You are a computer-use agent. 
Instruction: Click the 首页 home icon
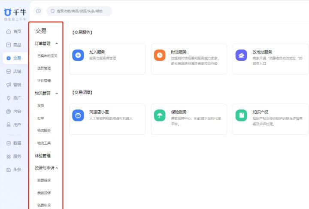pyautogui.click(x=9, y=31)
